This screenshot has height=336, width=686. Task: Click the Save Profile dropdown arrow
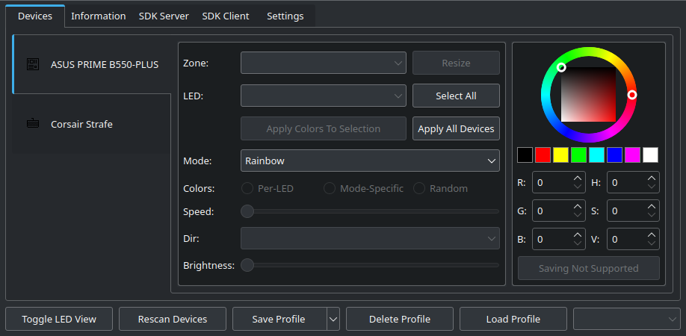[x=333, y=319]
